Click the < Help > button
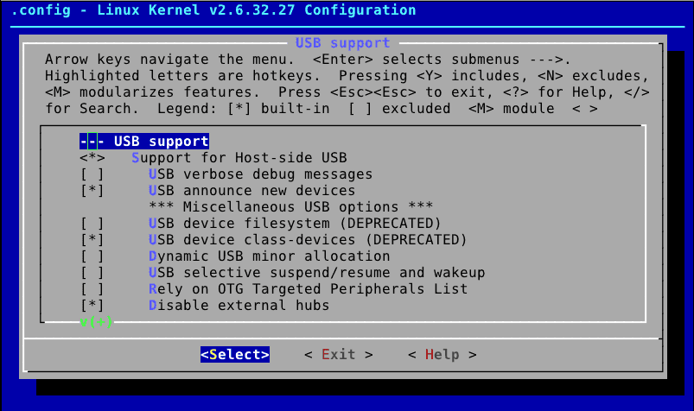The height and width of the screenshot is (411, 694). click(443, 354)
